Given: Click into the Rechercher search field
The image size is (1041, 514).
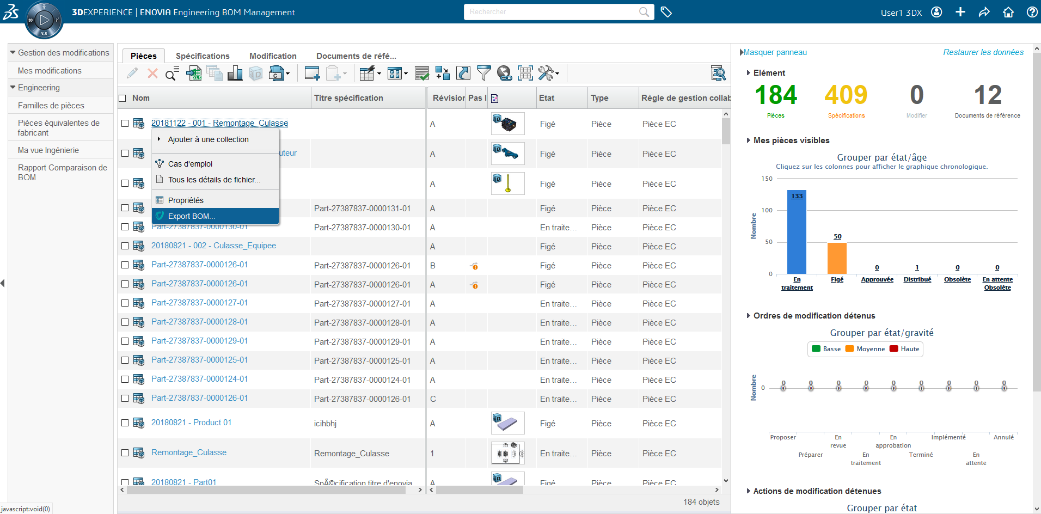Looking at the screenshot, I should [x=551, y=12].
